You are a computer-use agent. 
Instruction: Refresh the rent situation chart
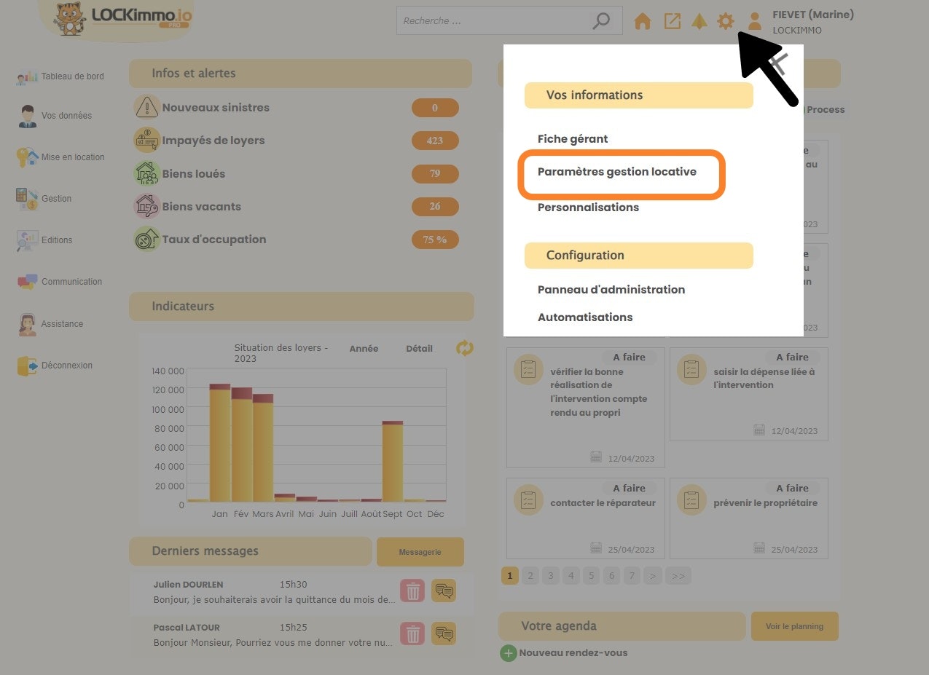click(464, 348)
